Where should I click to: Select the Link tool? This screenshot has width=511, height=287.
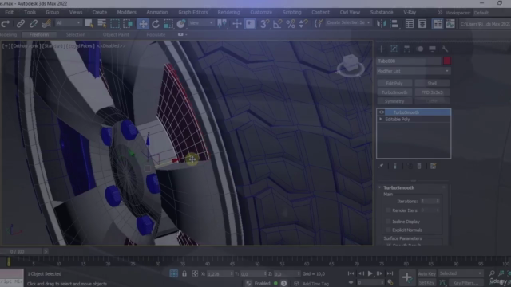pyautogui.click(x=21, y=23)
